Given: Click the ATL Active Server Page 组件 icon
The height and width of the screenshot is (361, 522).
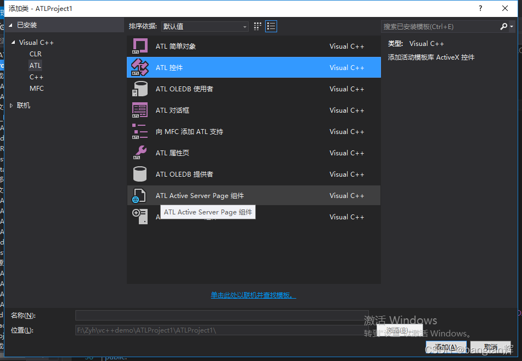Looking at the screenshot, I should click(x=139, y=195).
